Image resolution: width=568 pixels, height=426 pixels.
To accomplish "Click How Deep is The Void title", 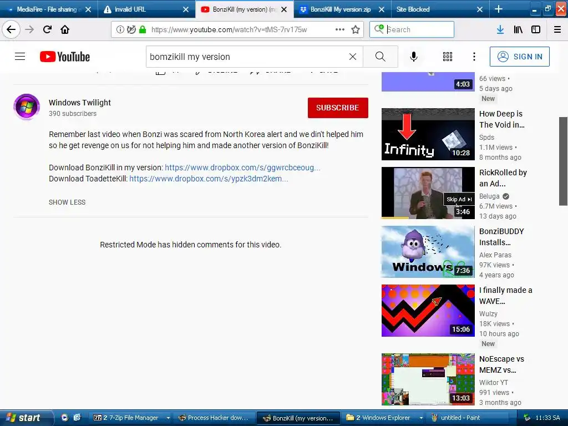I will point(501,119).
